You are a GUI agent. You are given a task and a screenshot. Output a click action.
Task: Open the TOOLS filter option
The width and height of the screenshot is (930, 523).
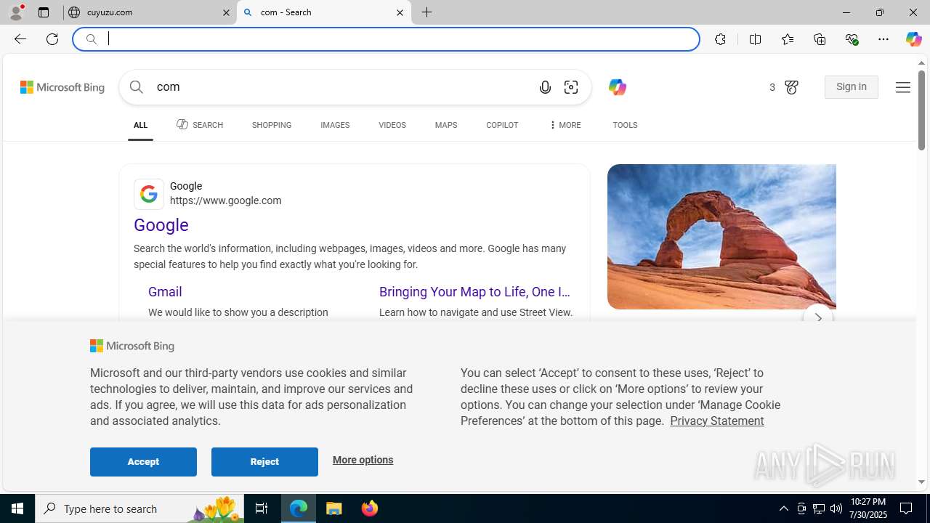625,125
